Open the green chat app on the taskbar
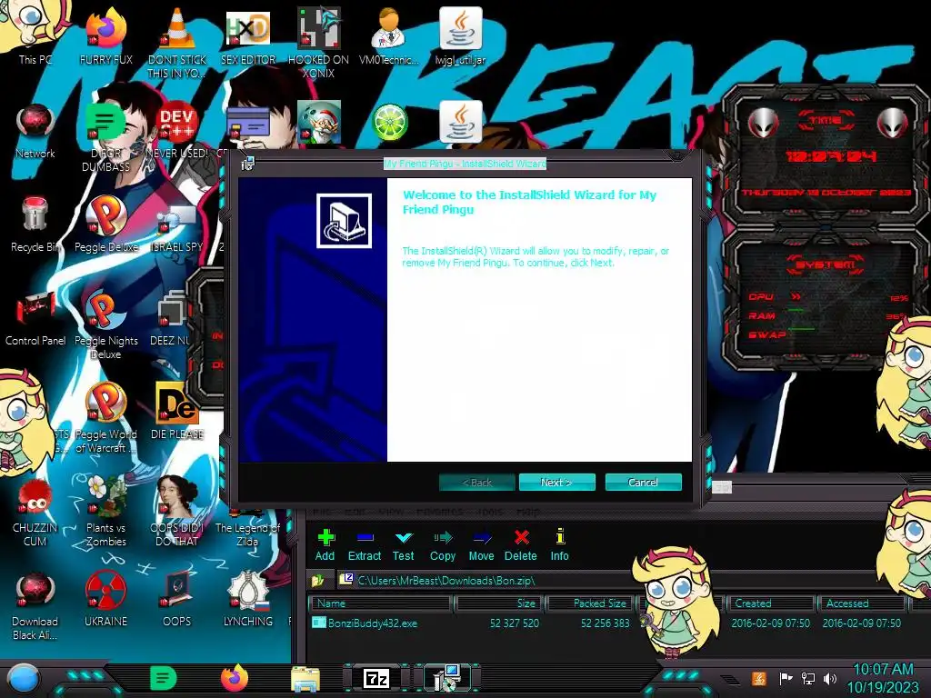This screenshot has width=931, height=698. tap(164, 678)
